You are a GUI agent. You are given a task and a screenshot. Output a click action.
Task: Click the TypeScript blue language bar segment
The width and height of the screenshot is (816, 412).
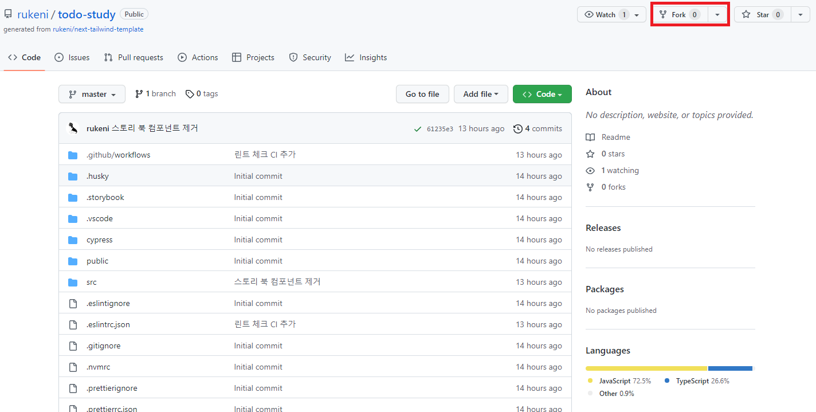pyautogui.click(x=730, y=368)
